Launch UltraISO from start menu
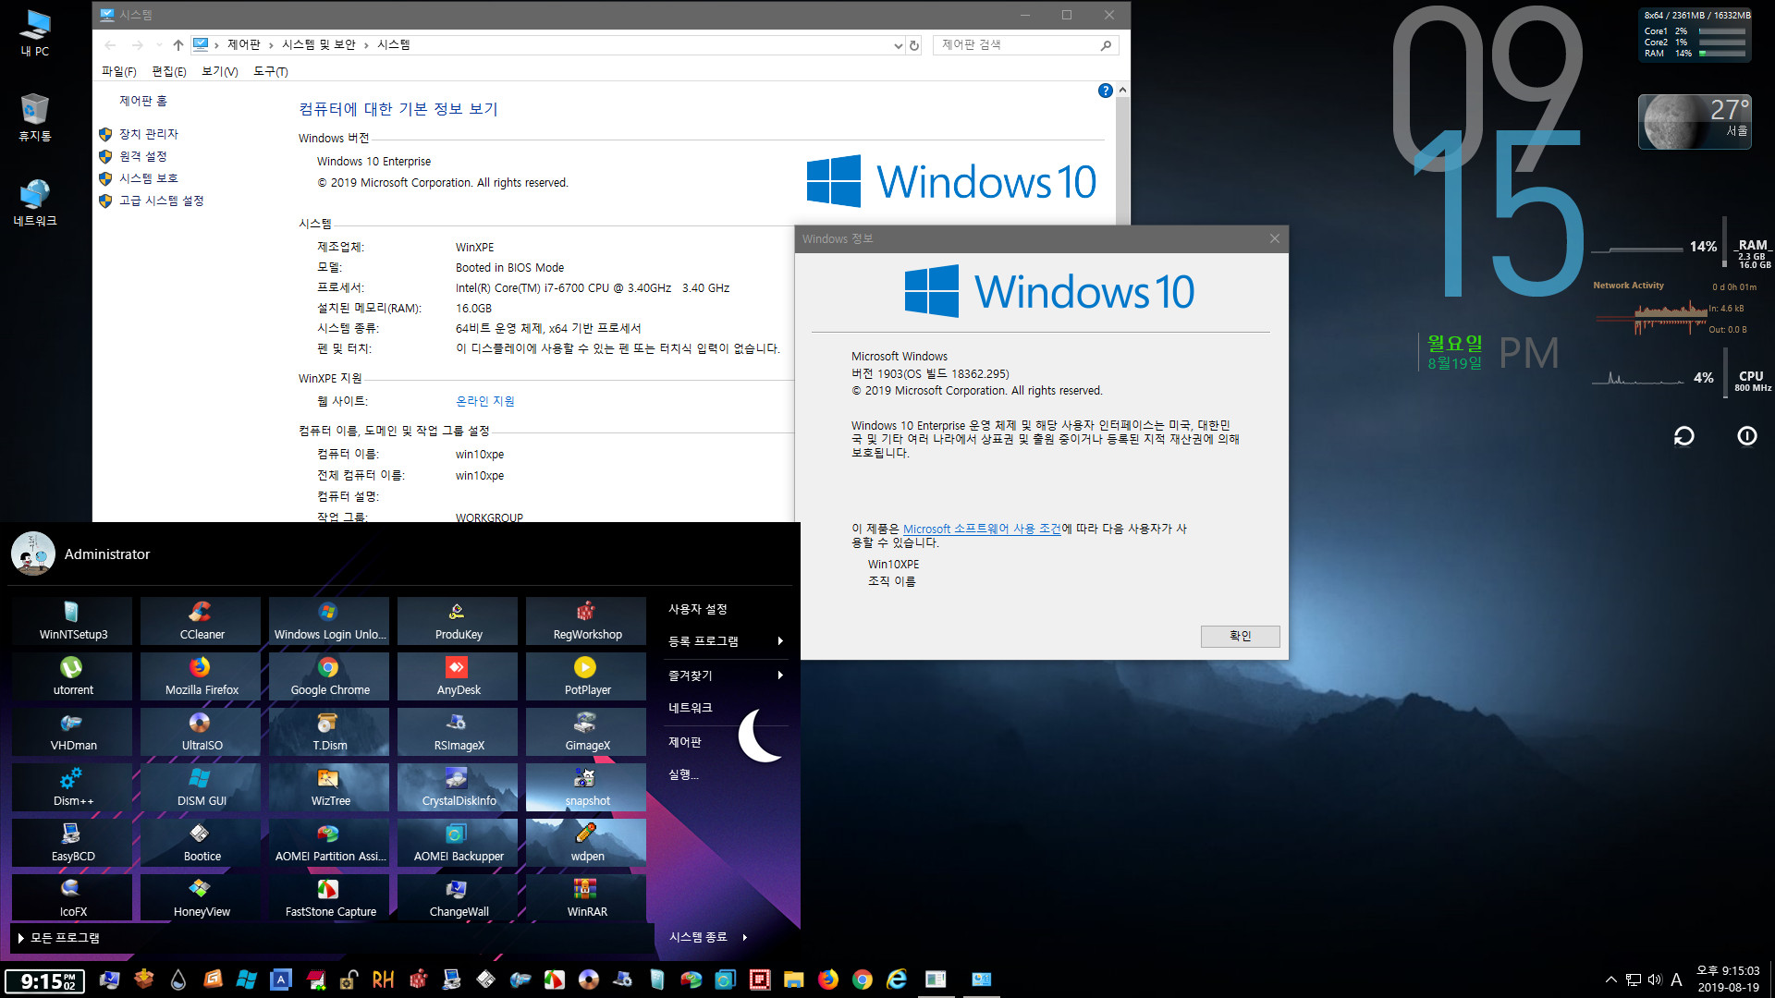1775x998 pixels. point(202,732)
